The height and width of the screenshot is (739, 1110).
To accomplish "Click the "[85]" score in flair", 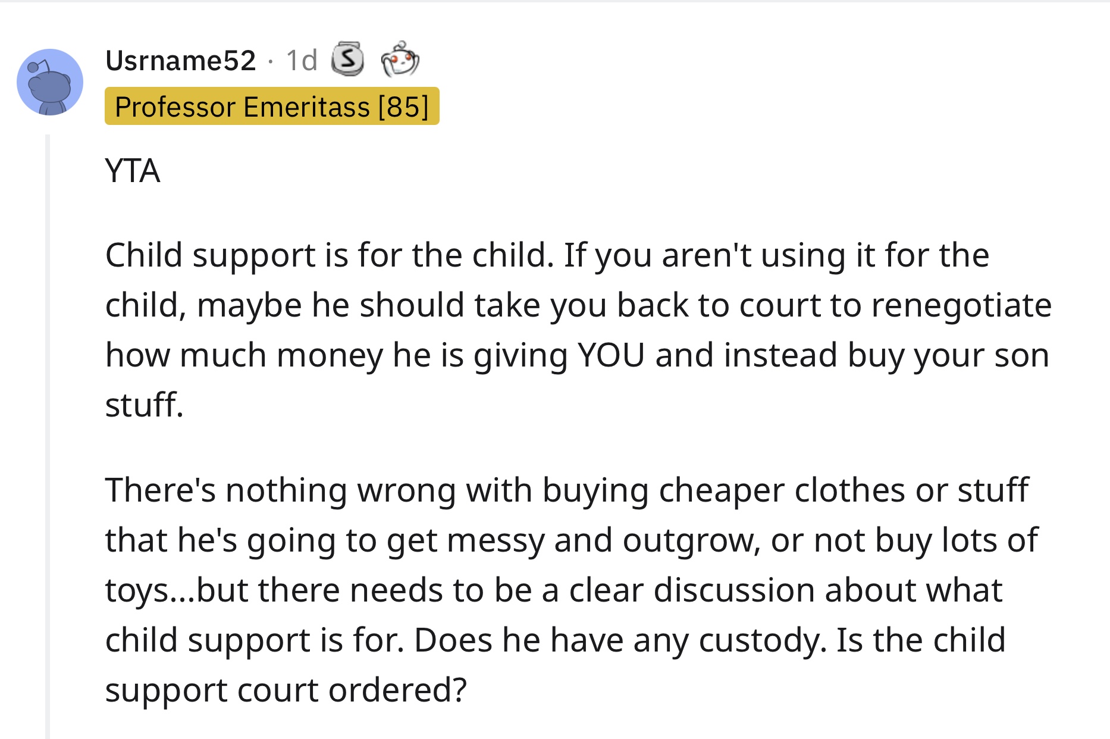I will [403, 107].
